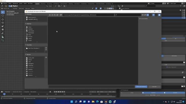Toggle the Convert checkbox in ZIP panel

164,93
